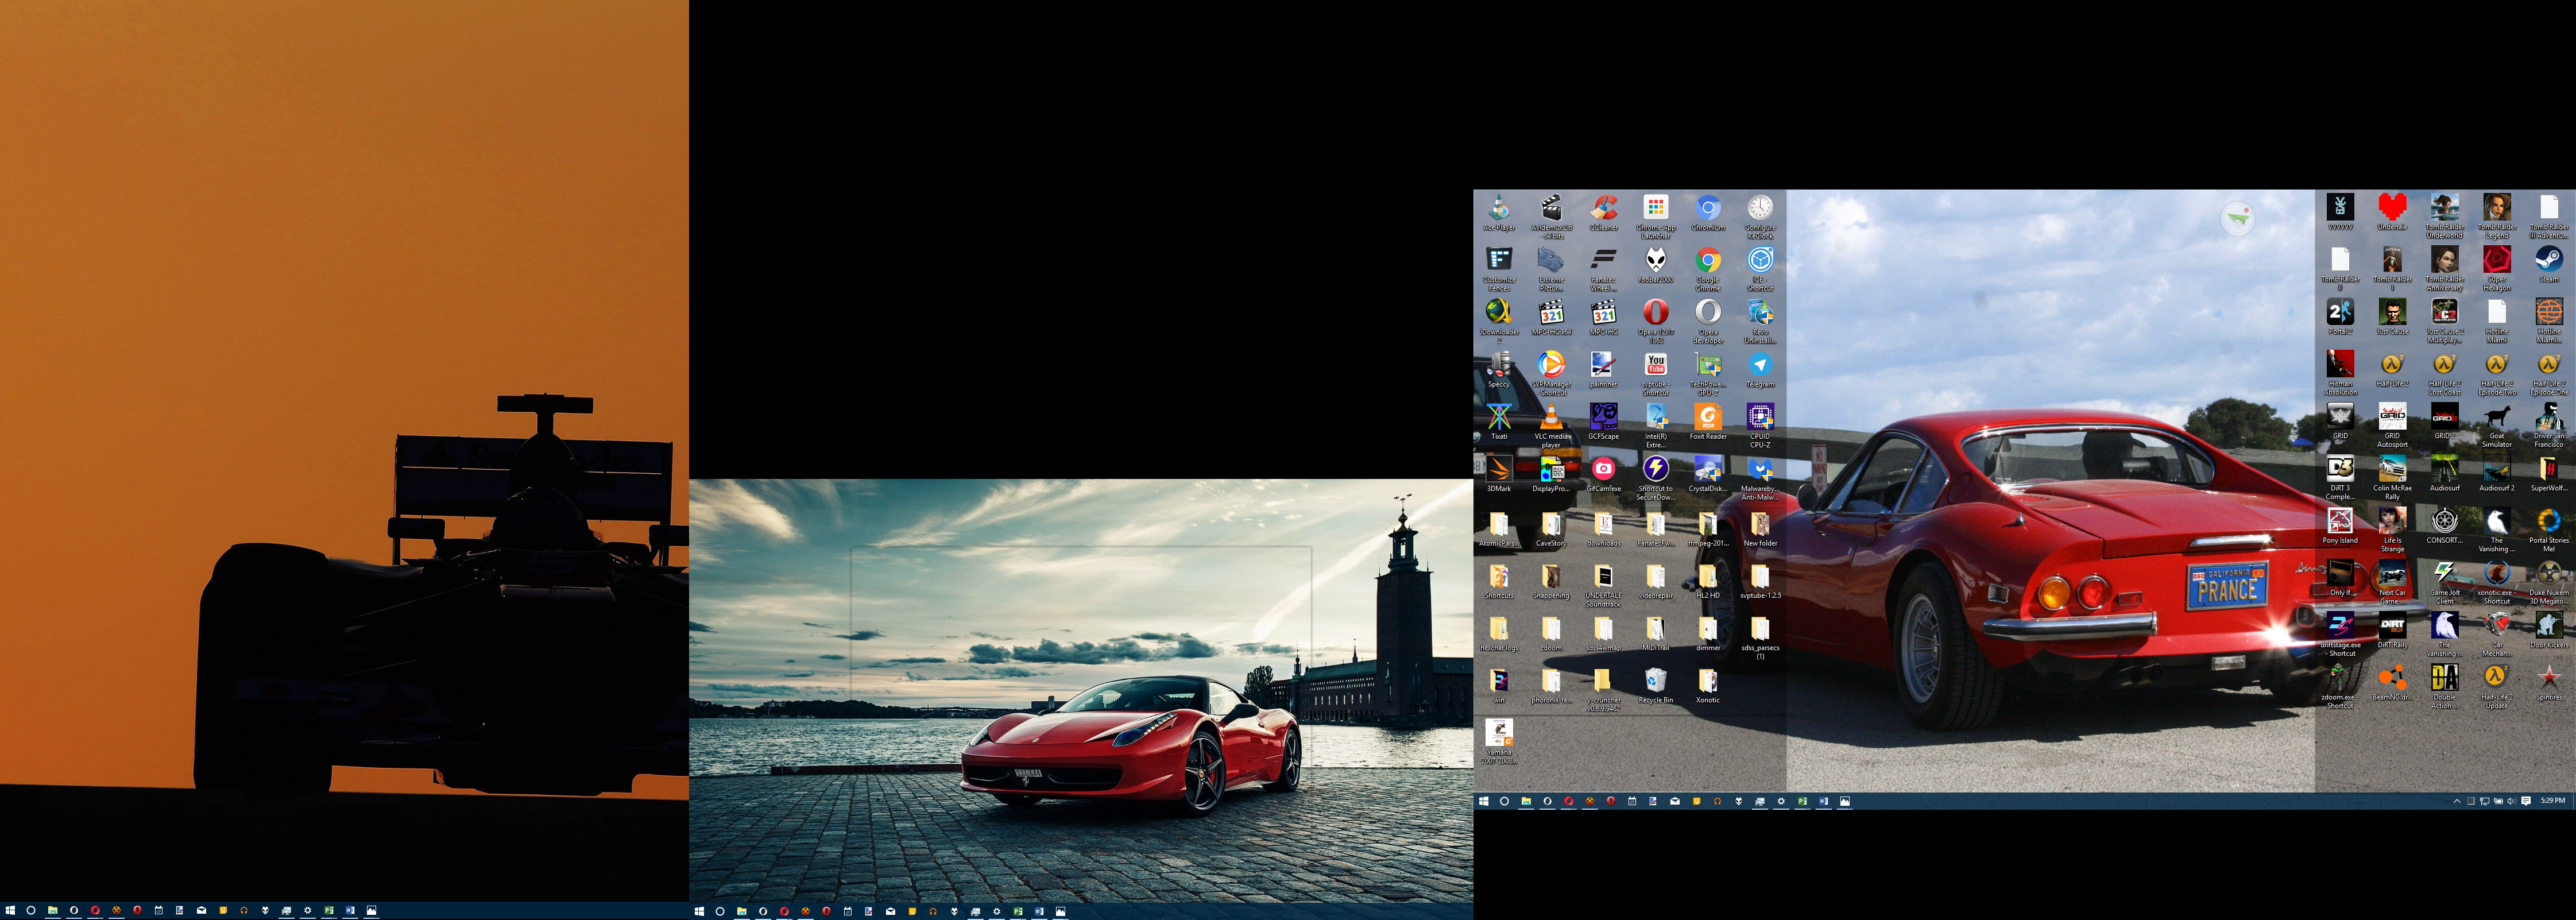Open the action center notification icon
This screenshot has height=920, width=2576.
coord(2526,801)
